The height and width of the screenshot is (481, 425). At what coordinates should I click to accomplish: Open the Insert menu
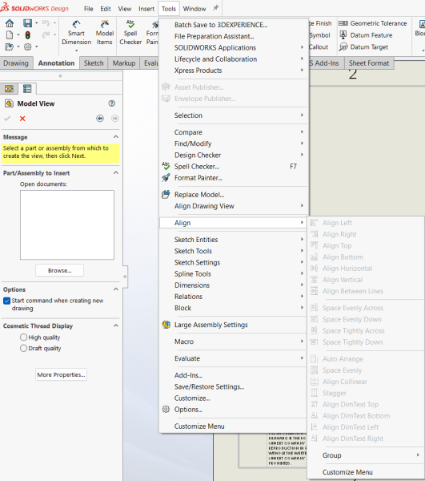click(x=146, y=9)
